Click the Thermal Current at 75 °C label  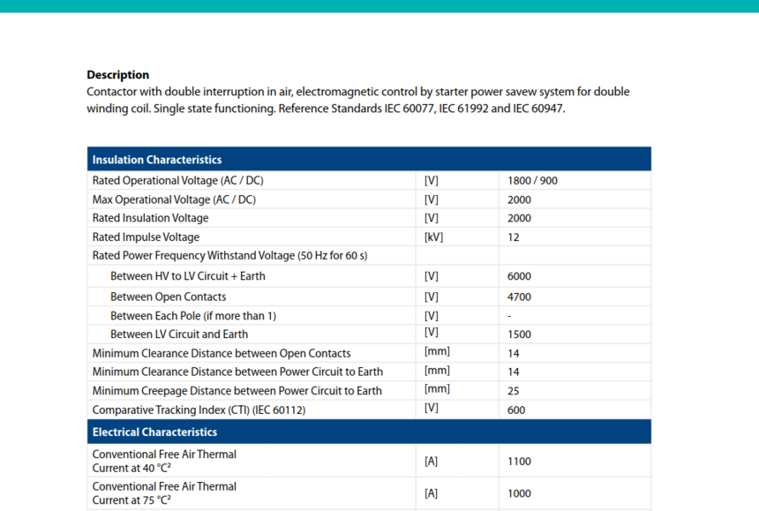[164, 493]
